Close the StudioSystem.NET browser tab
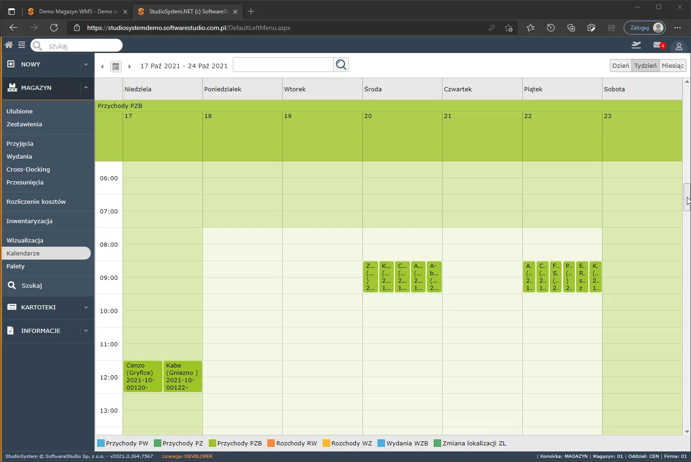Viewport: 691px width, 462px height. point(235,12)
